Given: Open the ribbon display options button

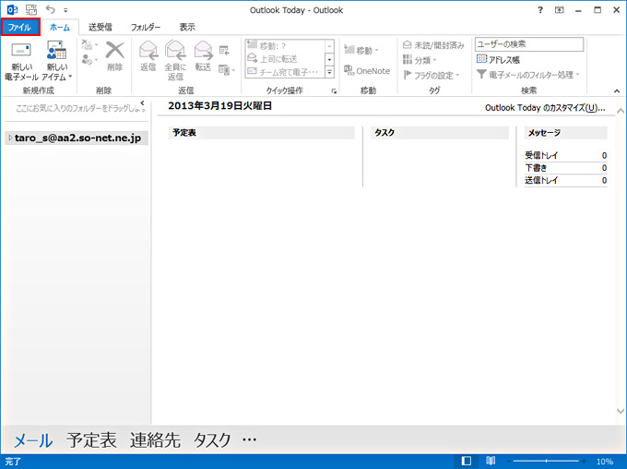Looking at the screenshot, I should (561, 9).
